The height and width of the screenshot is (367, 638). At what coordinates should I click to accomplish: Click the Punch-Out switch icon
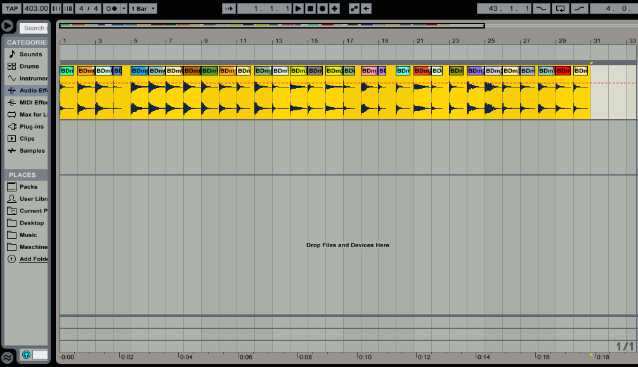point(579,8)
